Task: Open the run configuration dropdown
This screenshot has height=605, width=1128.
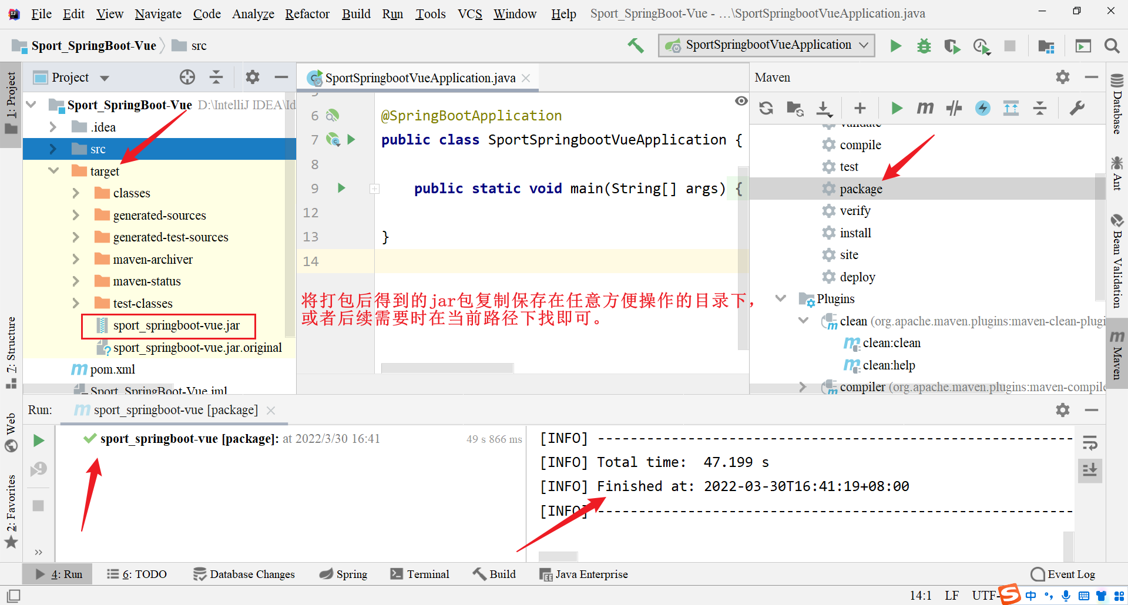Action: (767, 45)
